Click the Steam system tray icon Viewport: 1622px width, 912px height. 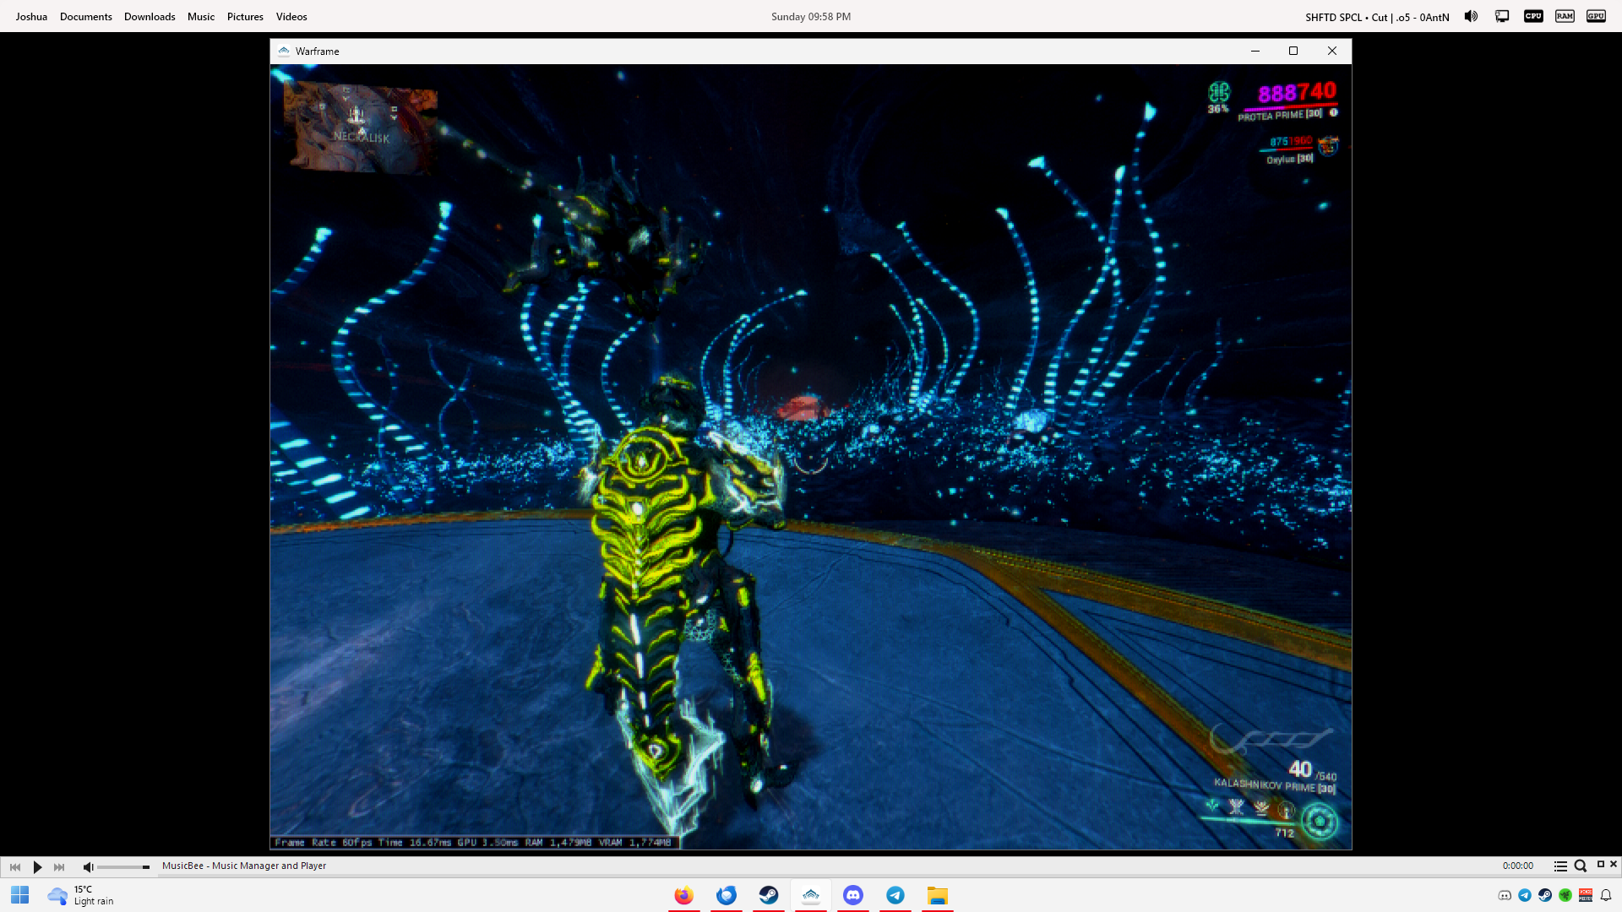(x=1545, y=895)
